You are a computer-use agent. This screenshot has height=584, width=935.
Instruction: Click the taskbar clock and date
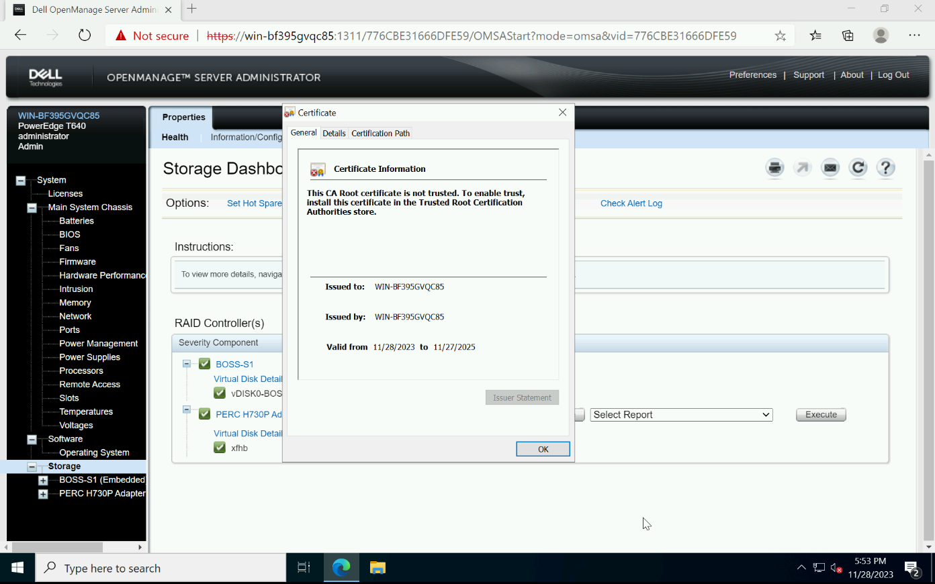871,568
